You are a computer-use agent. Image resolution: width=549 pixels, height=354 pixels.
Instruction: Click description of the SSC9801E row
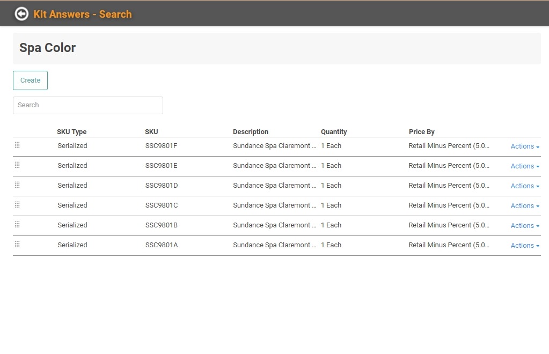[275, 166]
